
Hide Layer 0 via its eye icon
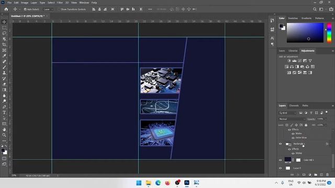281,168
